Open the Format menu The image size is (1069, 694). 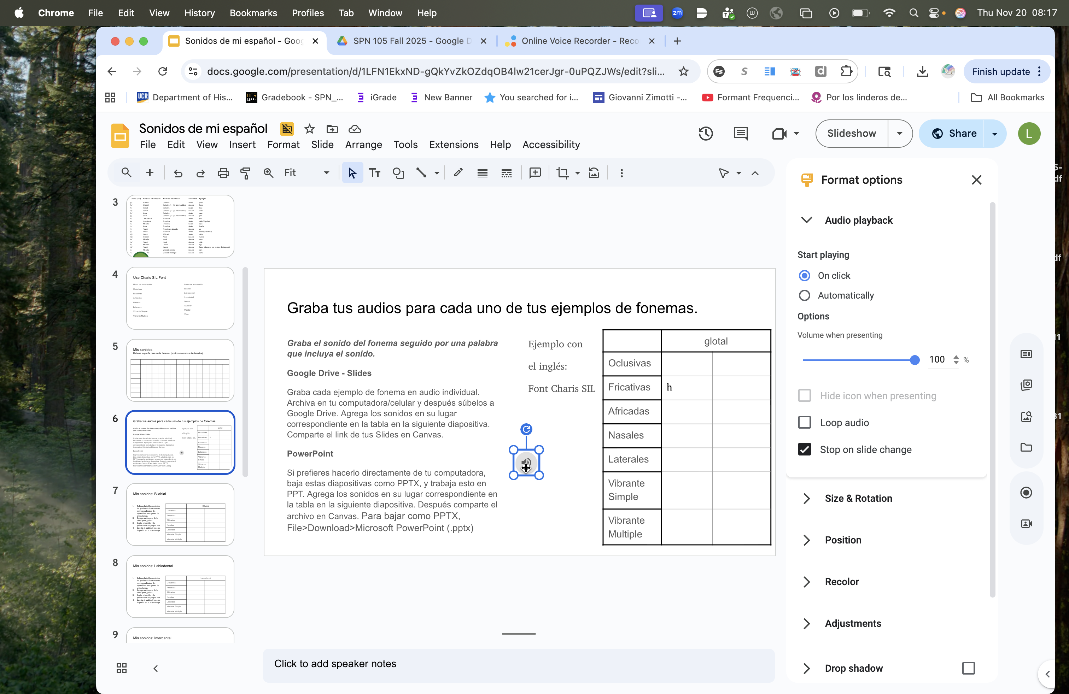coord(283,145)
